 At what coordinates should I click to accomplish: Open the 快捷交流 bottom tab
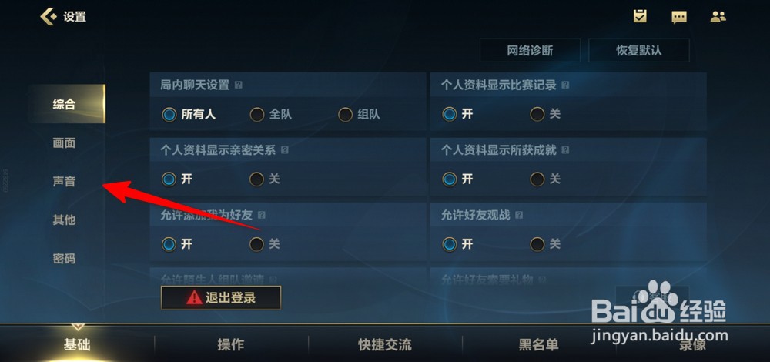[385, 345]
